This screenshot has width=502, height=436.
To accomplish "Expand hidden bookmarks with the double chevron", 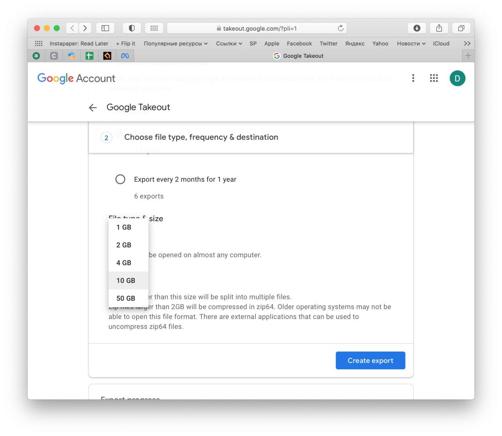I will pos(467,44).
